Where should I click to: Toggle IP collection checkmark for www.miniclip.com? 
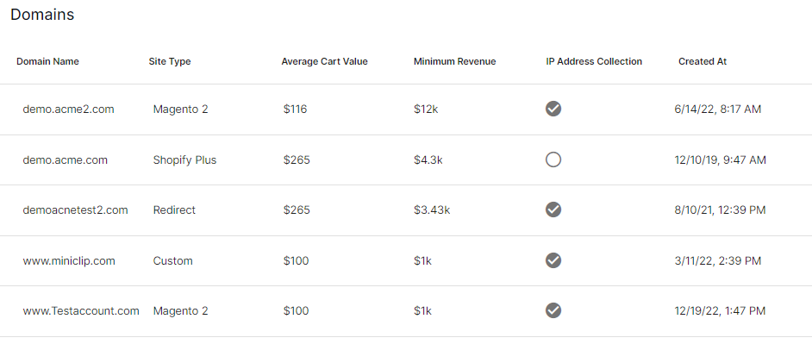553,260
